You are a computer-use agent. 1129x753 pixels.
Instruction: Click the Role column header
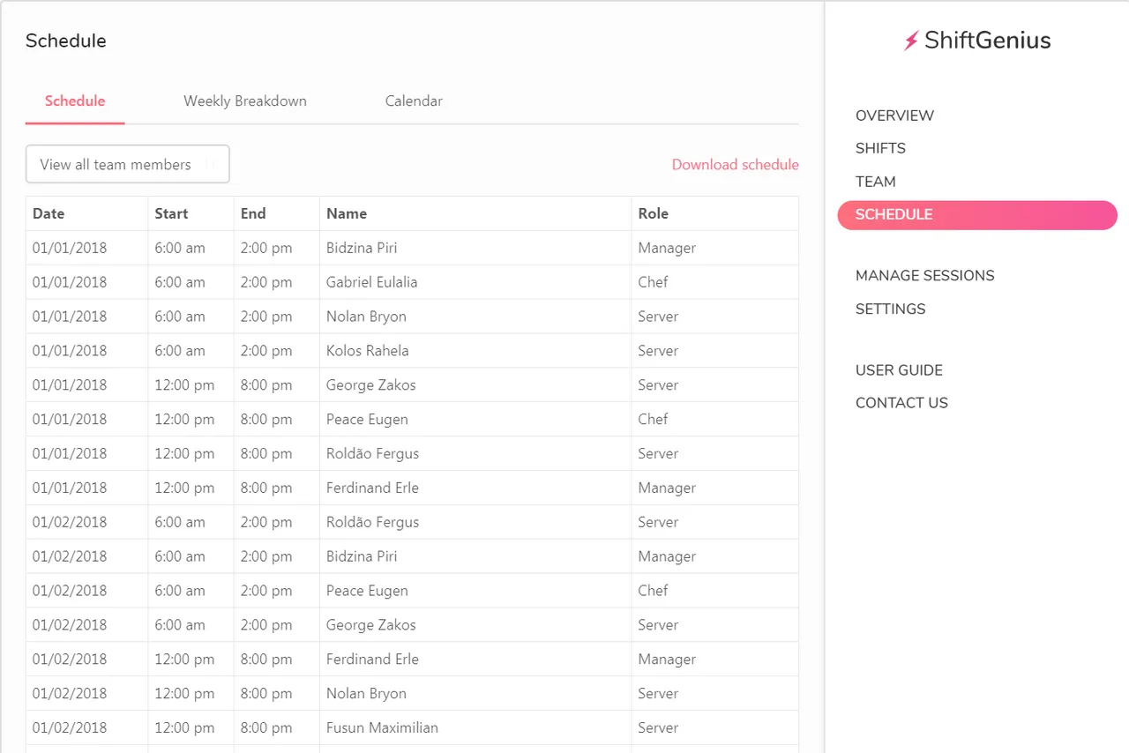point(654,213)
